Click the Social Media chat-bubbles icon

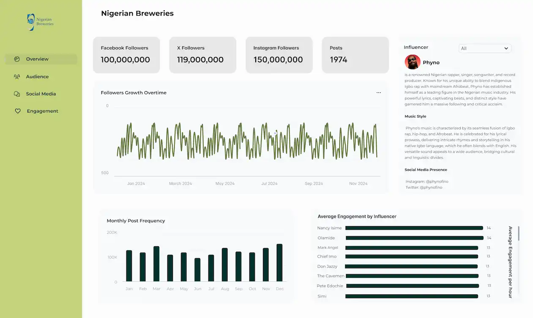click(x=17, y=94)
